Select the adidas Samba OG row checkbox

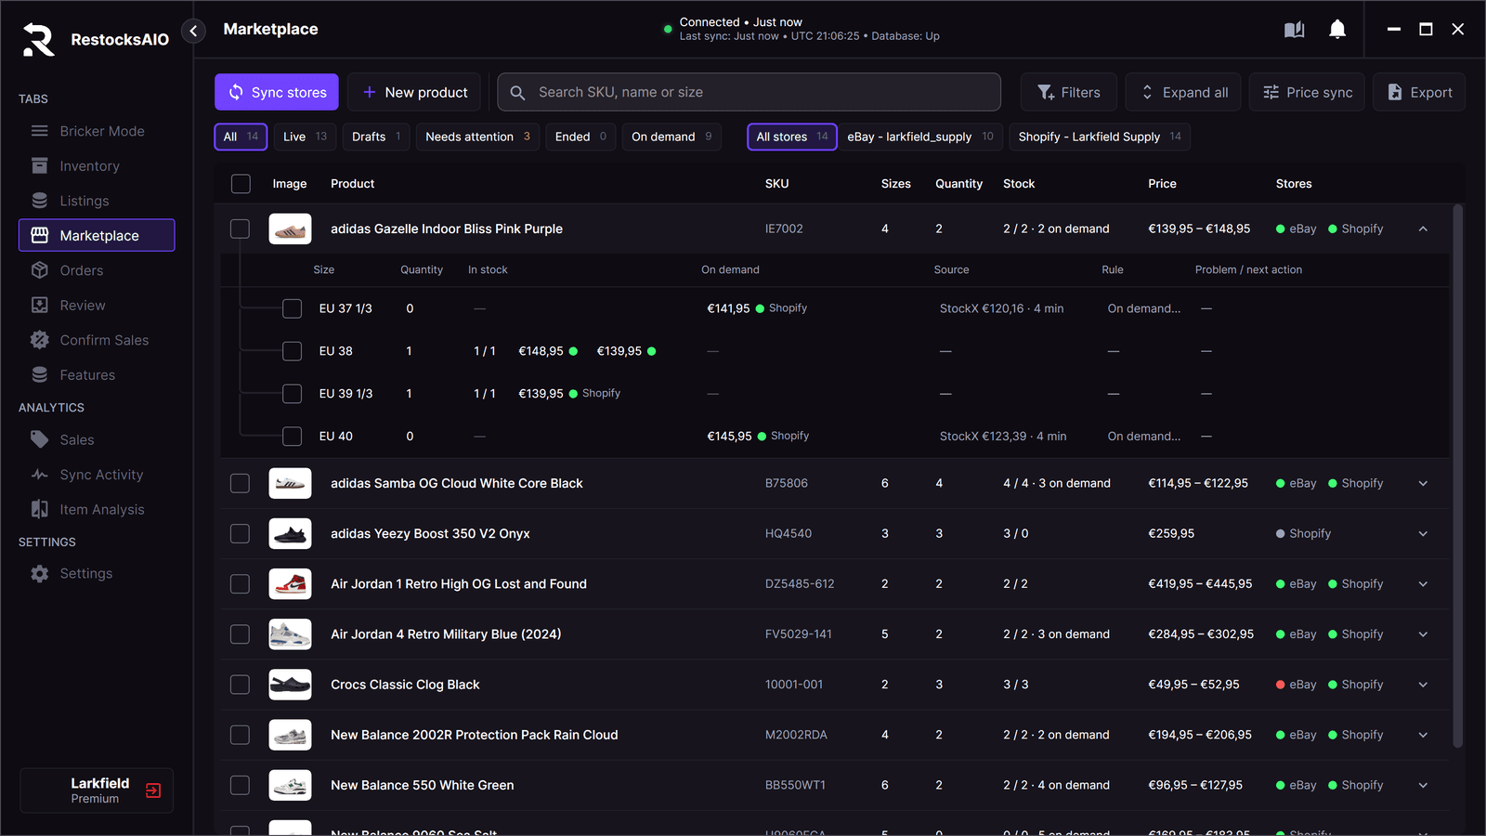pyautogui.click(x=241, y=483)
